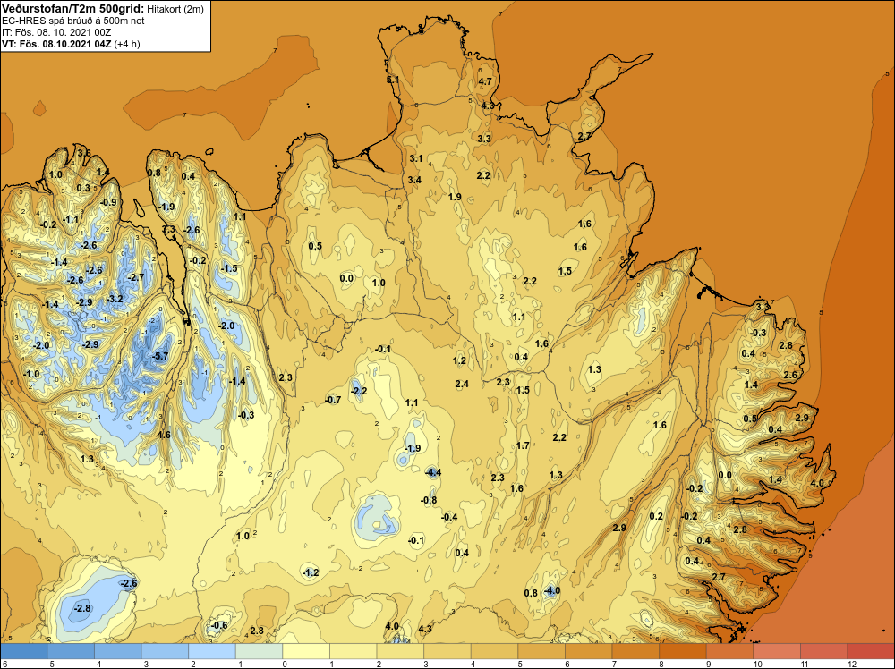The height and width of the screenshot is (669, 895).
Task: Select the legend tick label -4
Action: [x=97, y=664]
